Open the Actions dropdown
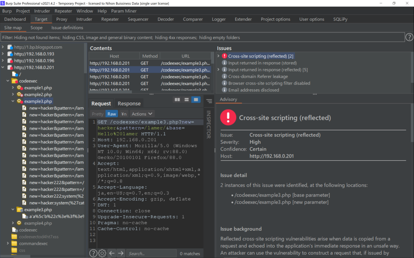The height and width of the screenshot is (258, 414). [142, 114]
